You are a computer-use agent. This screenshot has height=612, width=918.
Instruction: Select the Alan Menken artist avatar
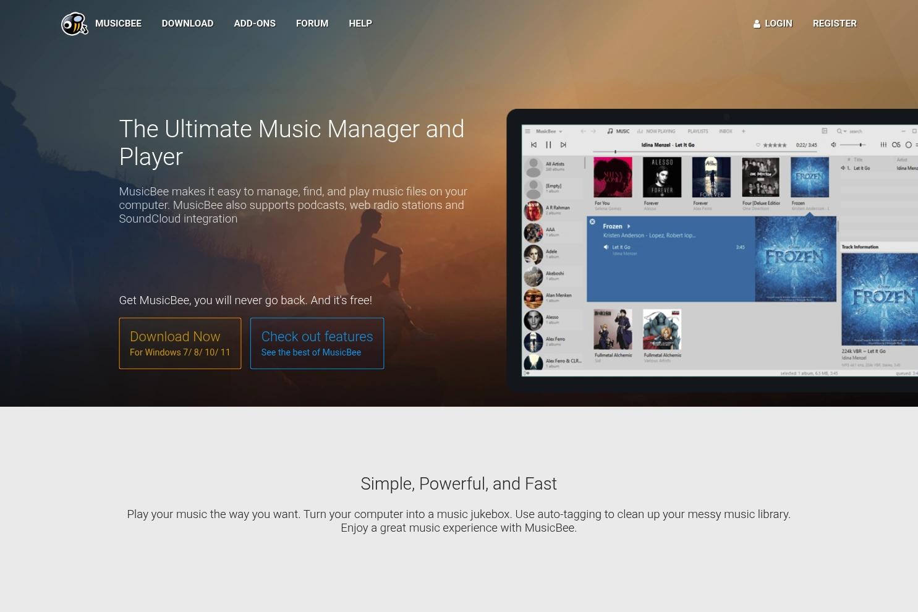[533, 299]
